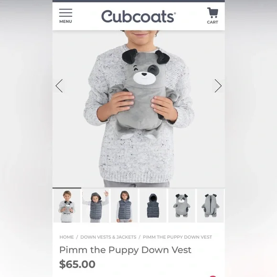
Task: Click the main product photo
Action: [x=138, y=108]
